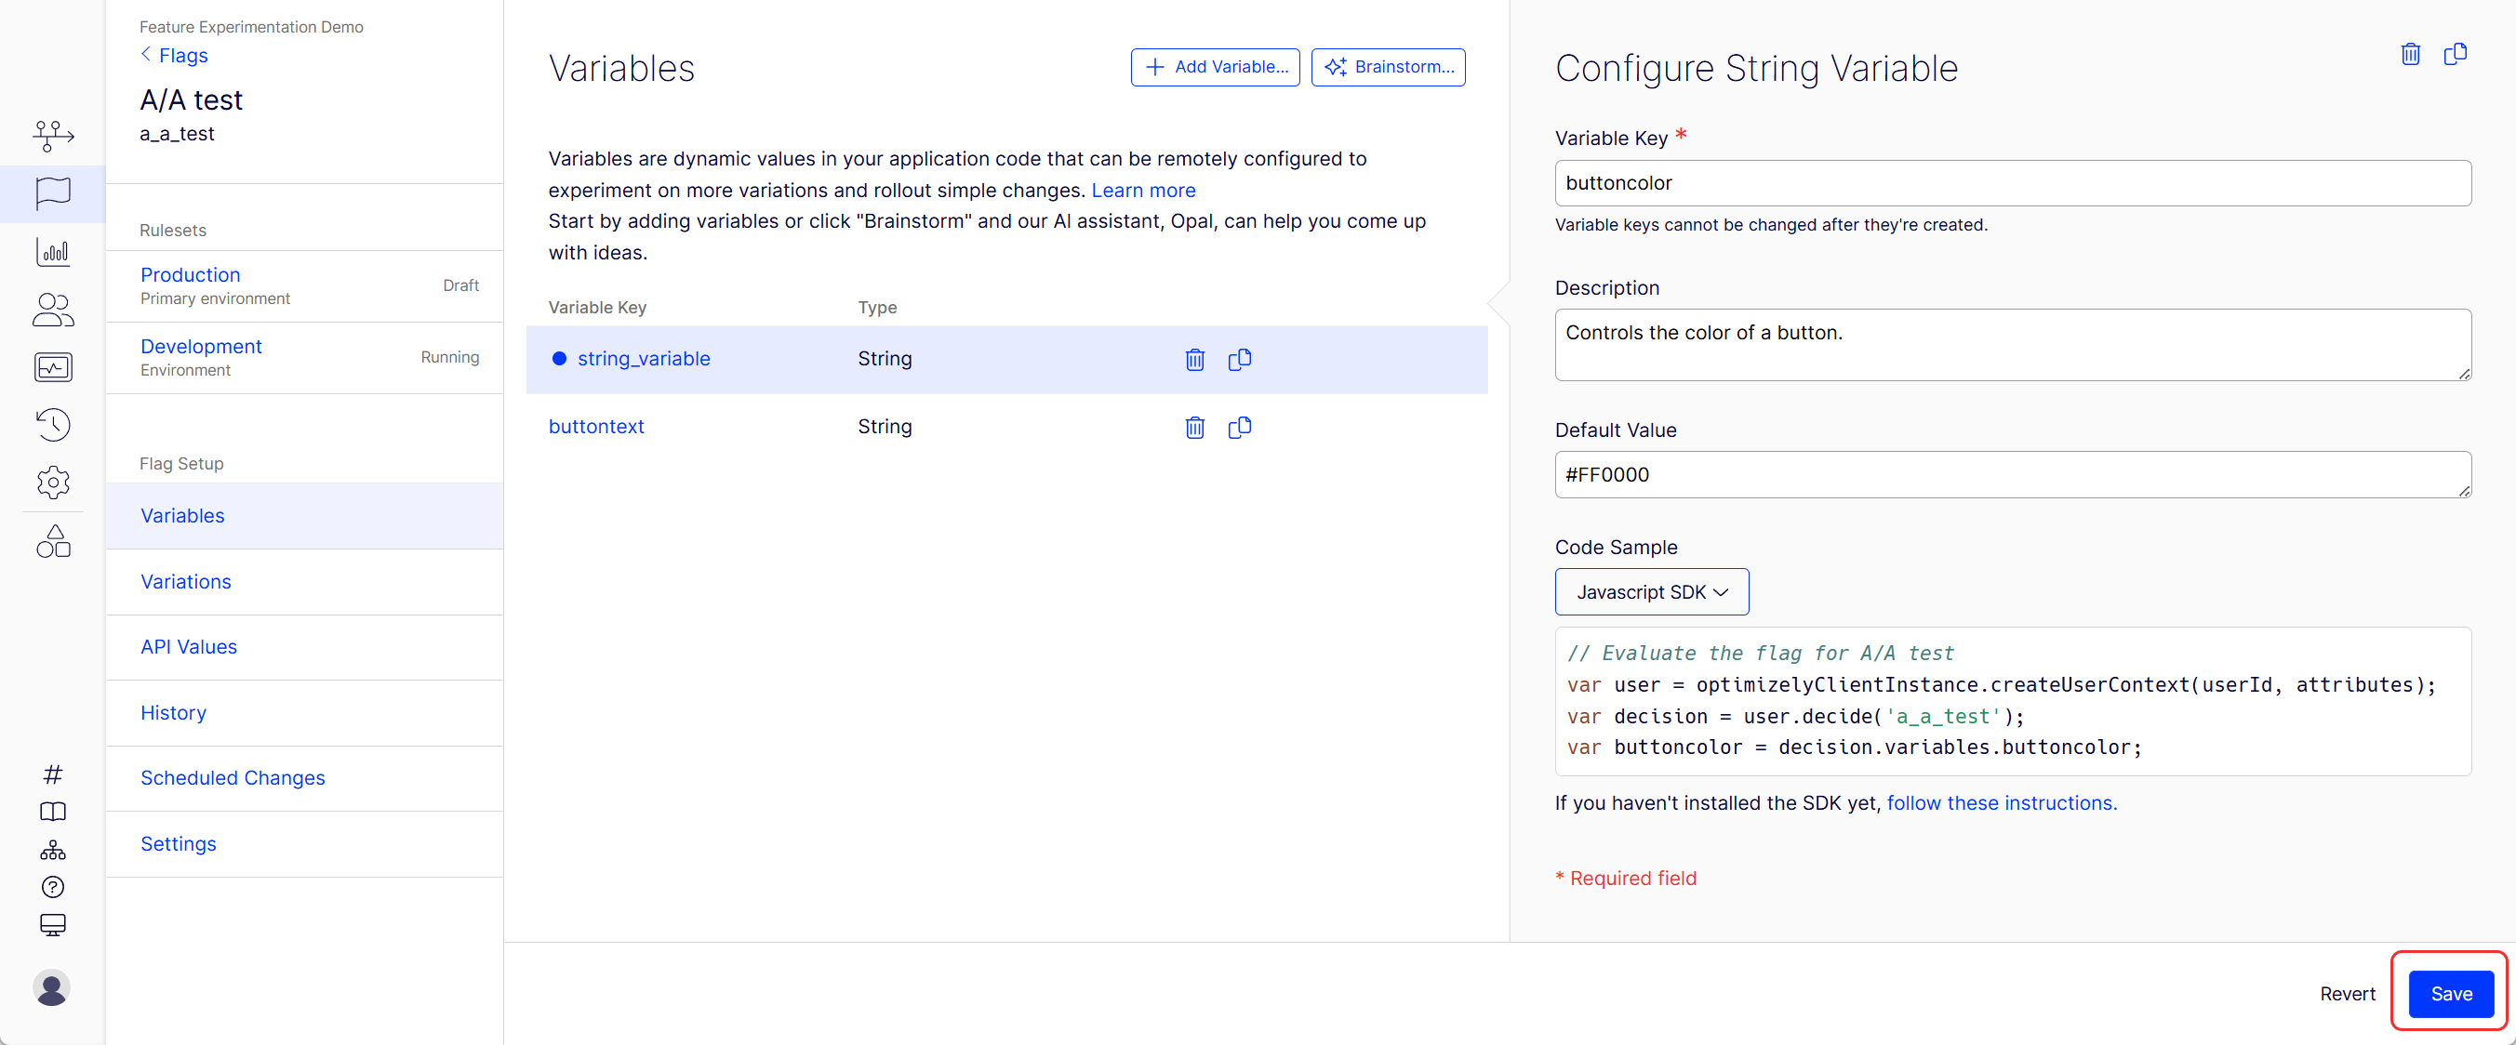Revert the unsaved changes

[2347, 993]
